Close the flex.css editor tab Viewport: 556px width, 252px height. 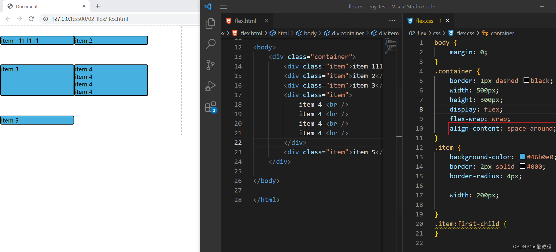[448, 21]
